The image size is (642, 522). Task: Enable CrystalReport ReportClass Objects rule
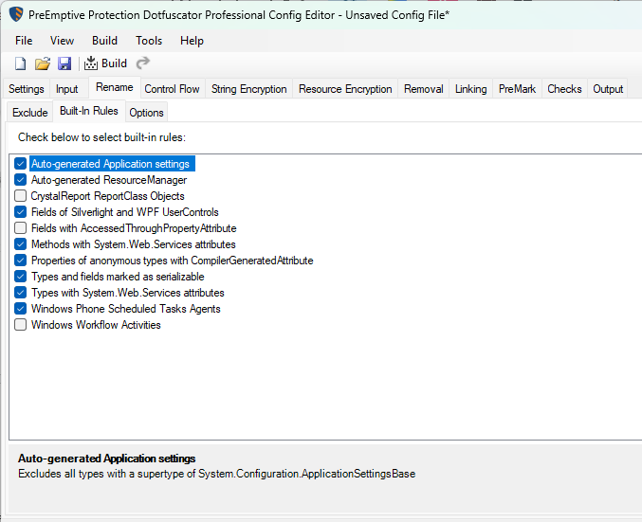21,196
